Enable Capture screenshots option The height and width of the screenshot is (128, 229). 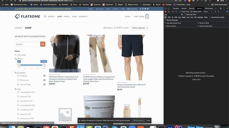click(x=198, y=26)
